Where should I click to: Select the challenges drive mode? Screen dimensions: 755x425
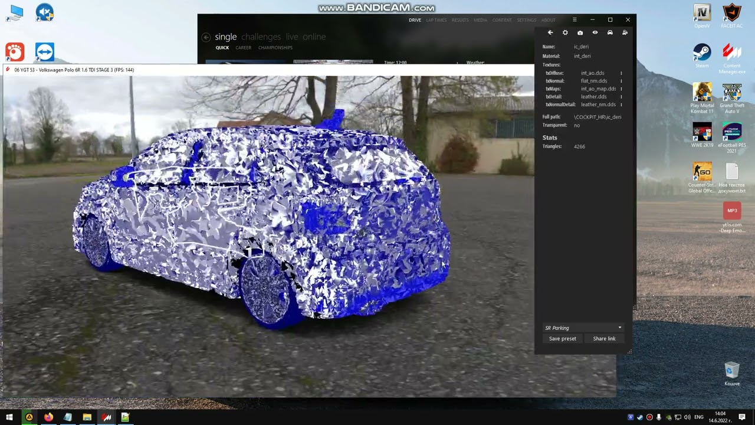[x=261, y=37]
